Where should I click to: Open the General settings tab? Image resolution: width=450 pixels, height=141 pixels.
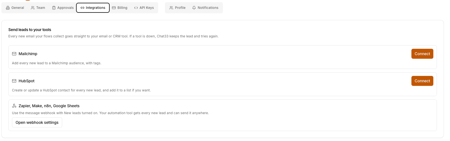click(x=15, y=8)
